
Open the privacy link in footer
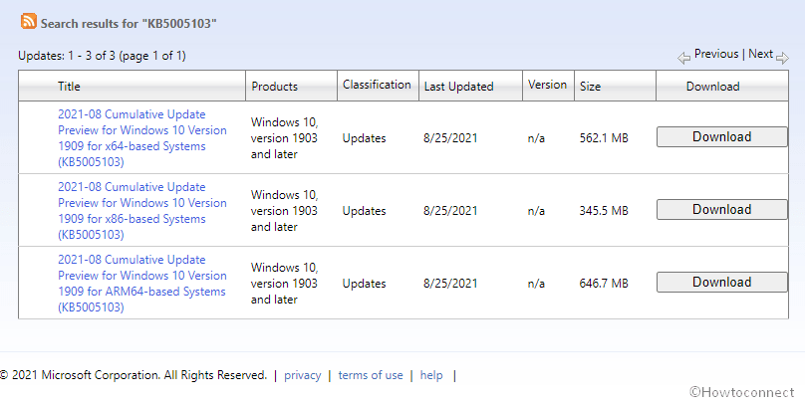click(302, 376)
